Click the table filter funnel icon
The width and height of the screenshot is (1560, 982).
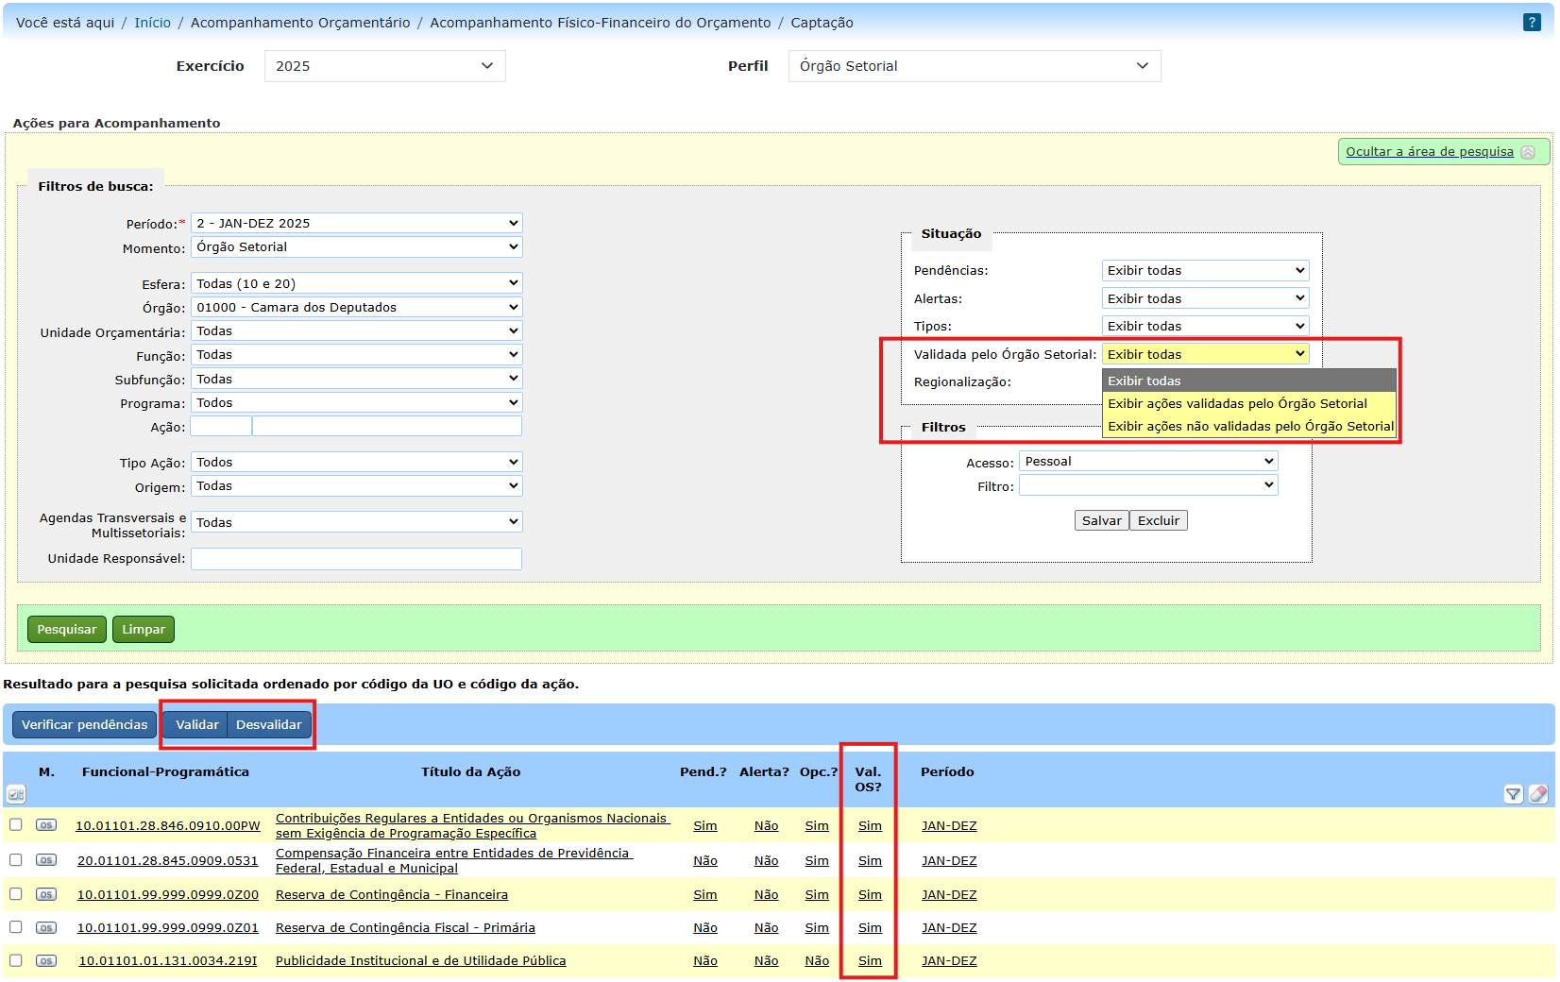click(x=1513, y=794)
